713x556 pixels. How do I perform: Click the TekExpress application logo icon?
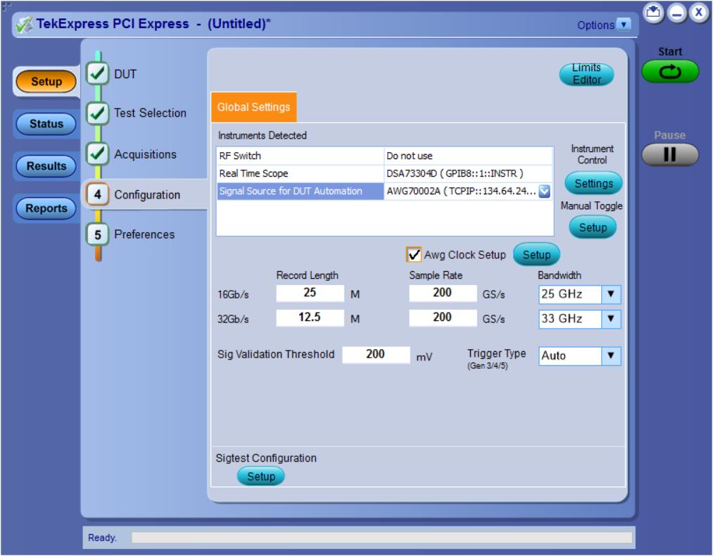coord(23,25)
